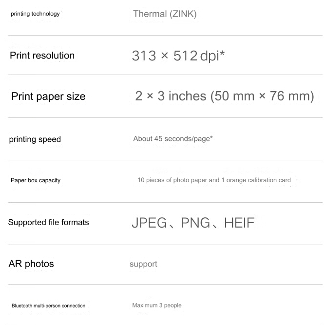This screenshot has width=325, height=325.
Task: Select the '313 × 512 dpi*' value
Action: click(x=178, y=56)
